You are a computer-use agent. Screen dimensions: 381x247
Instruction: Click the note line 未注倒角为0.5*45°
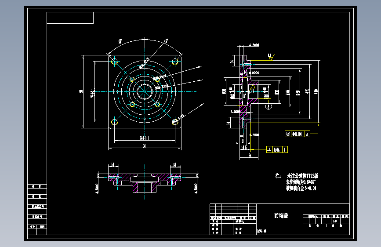(301, 182)
